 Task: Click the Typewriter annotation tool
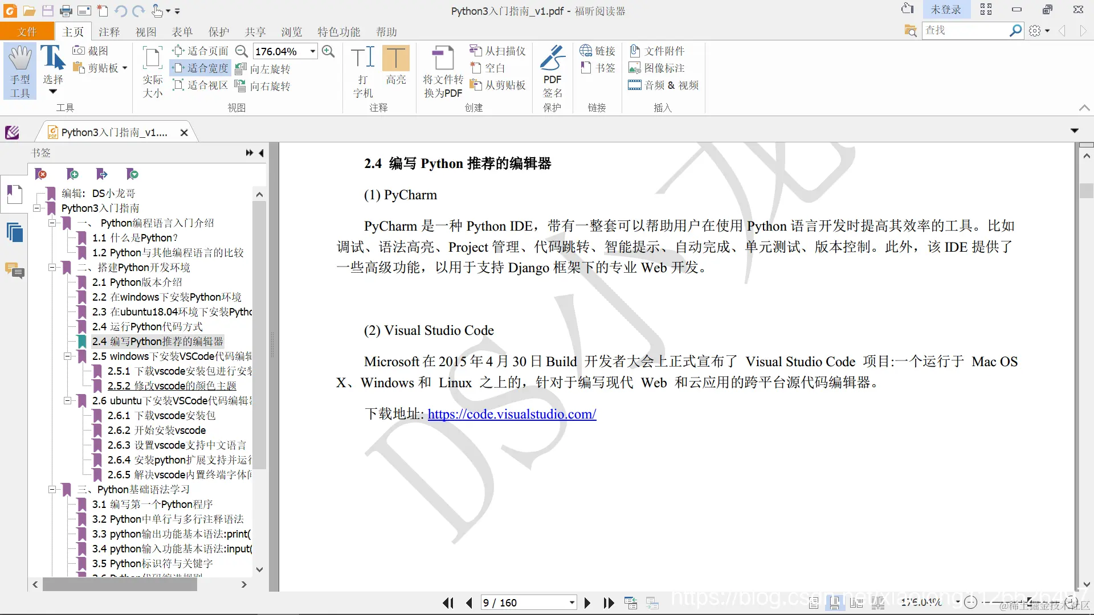[x=362, y=71]
